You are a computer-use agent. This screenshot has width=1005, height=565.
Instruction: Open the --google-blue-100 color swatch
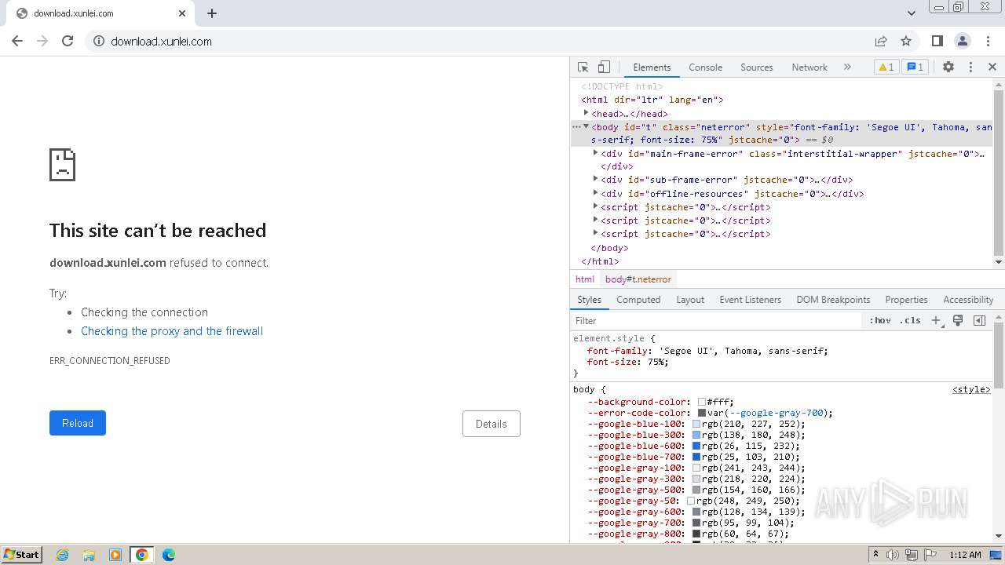point(696,424)
